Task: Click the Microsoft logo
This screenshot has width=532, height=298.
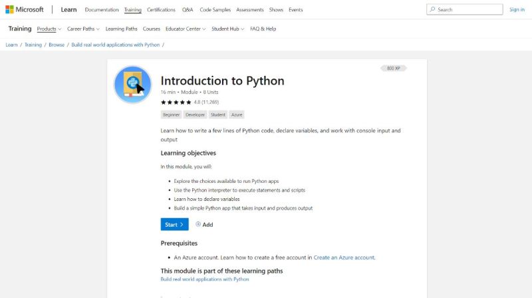Action: [25, 9]
